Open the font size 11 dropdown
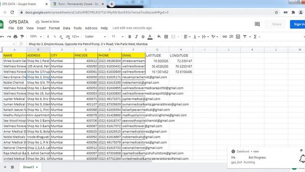The width and height of the screenshot is (305, 172). 118,36
